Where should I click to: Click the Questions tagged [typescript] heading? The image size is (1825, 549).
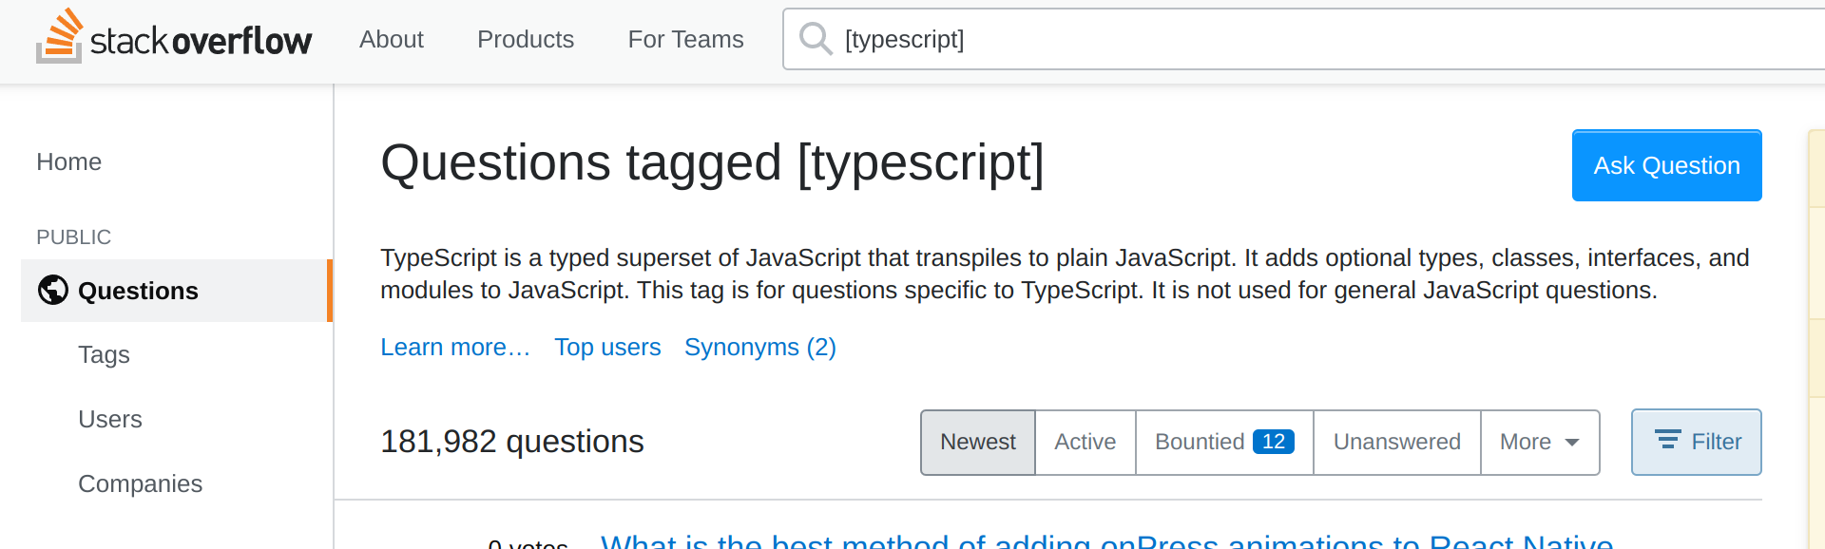coord(712,162)
